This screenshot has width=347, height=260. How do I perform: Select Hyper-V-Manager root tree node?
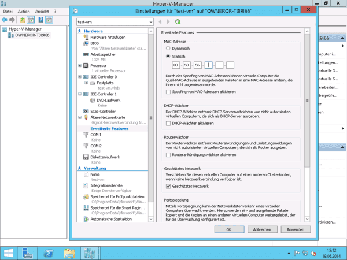[25, 29]
